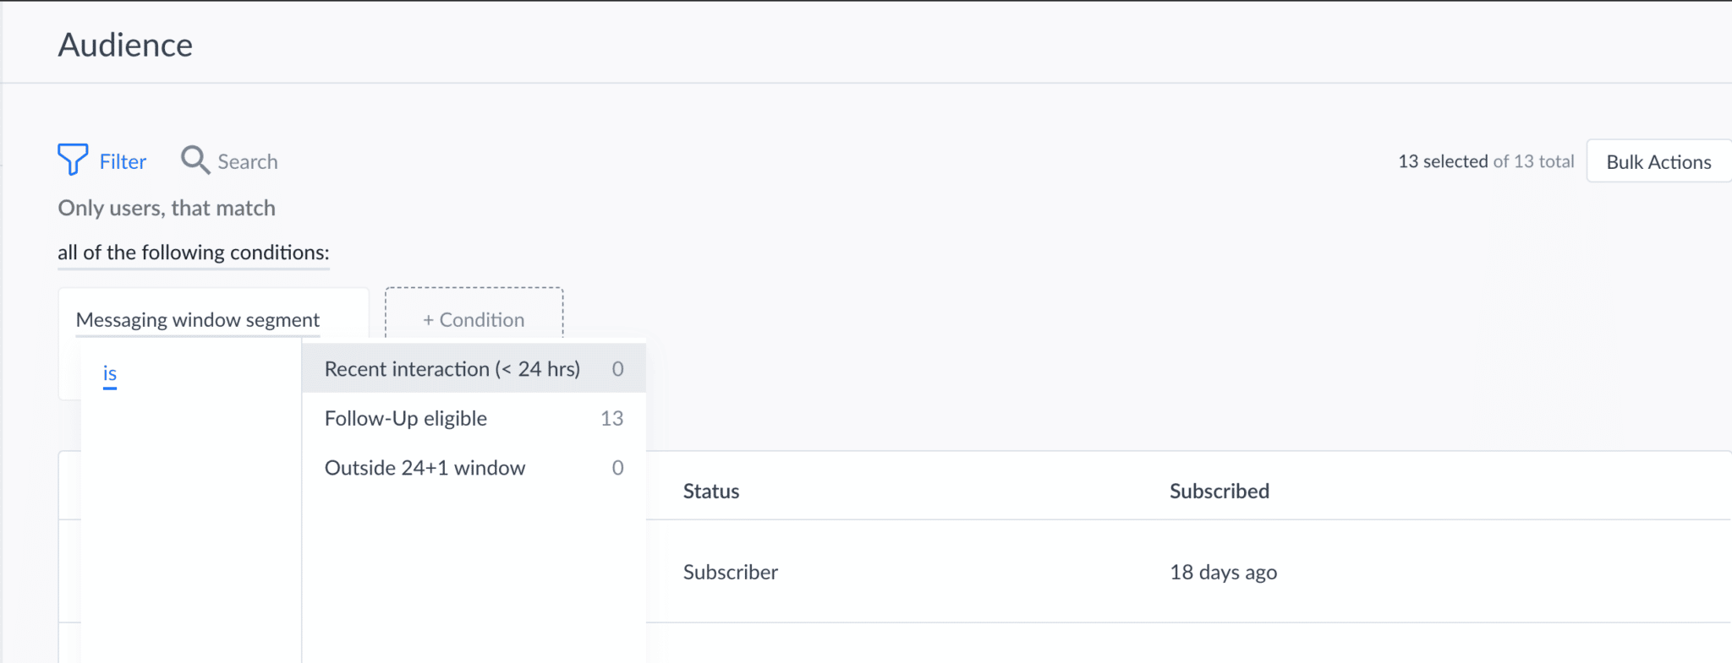Viewport: 1732px width, 663px height.
Task: Click the Subscriber status cell
Action: pyautogui.click(x=730, y=573)
